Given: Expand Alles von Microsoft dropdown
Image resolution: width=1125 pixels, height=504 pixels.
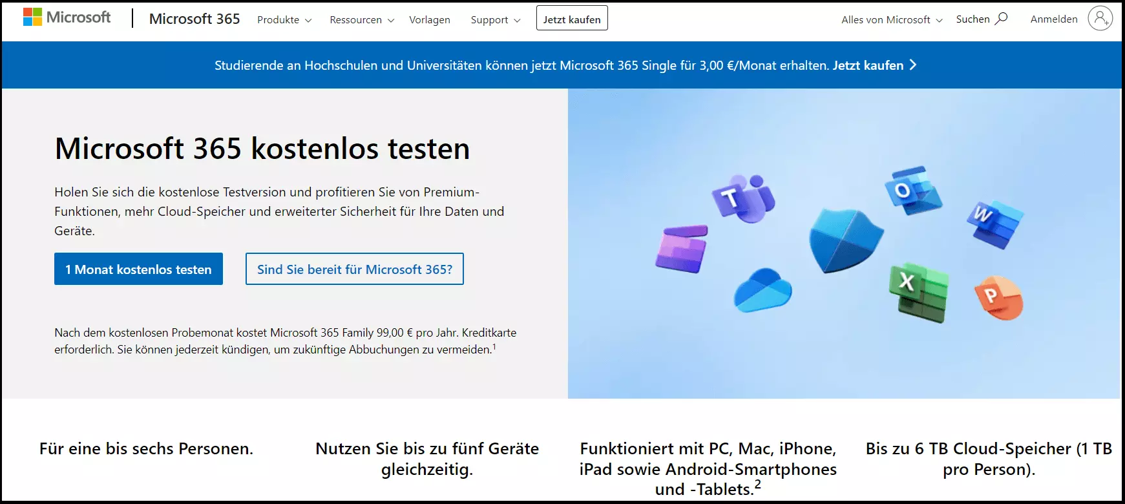Looking at the screenshot, I should click(892, 20).
